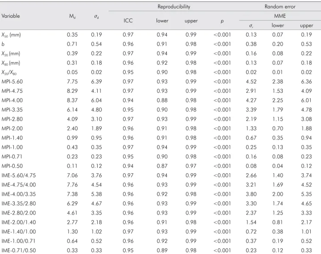Image resolution: width=321 pixels, height=254 pixels.
Task: Click the MME lower value 2.38
Action: point(278,82)
